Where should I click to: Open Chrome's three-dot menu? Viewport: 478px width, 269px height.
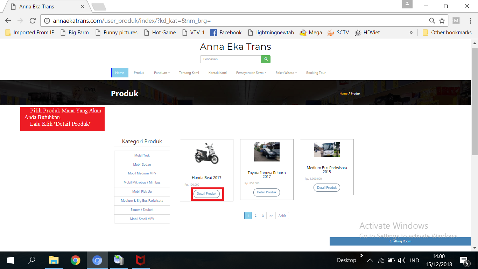[470, 21]
